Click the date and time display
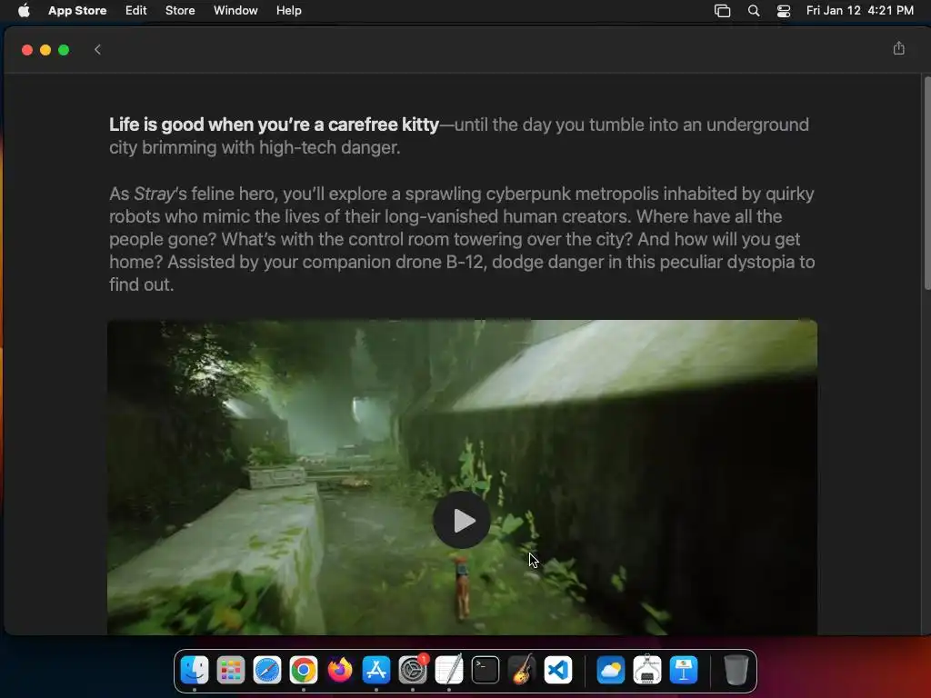 pyautogui.click(x=860, y=10)
